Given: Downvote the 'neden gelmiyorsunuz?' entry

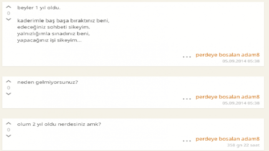Looking at the screenshot, I should click(8, 94).
